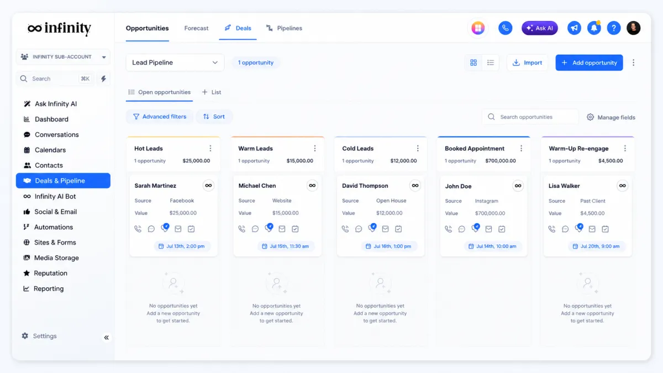
Task: Click the Jul 20th, 9:00 am date chip
Action: [597, 246]
